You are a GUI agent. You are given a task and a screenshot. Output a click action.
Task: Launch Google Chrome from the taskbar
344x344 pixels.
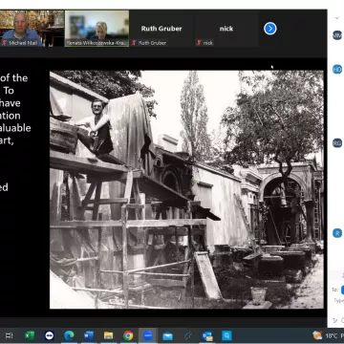pyautogui.click(x=128, y=335)
